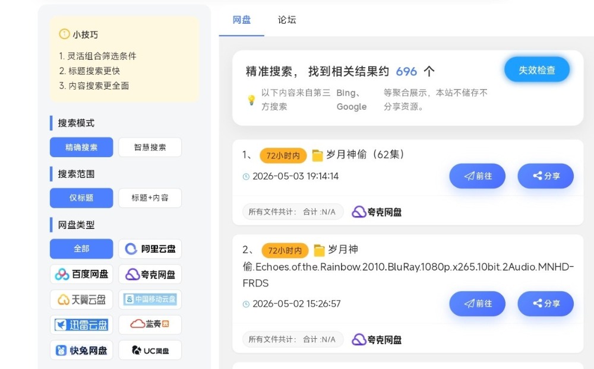This screenshot has height=369, width=594.
Task: Enable 精确搜索 search mode
Action: click(81, 147)
